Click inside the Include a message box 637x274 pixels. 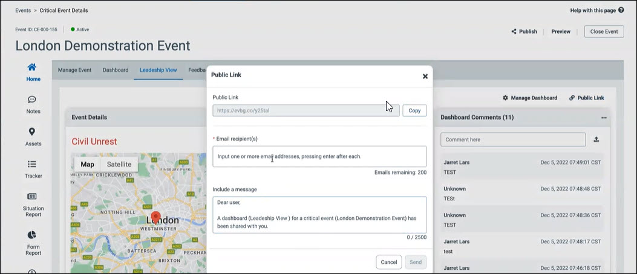[x=319, y=214]
